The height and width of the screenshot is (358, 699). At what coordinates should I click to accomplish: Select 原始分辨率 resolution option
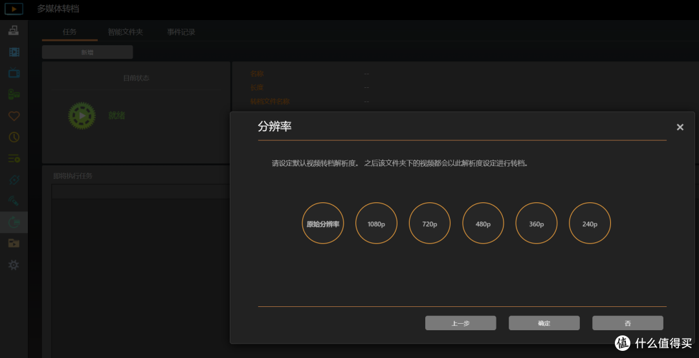click(323, 224)
